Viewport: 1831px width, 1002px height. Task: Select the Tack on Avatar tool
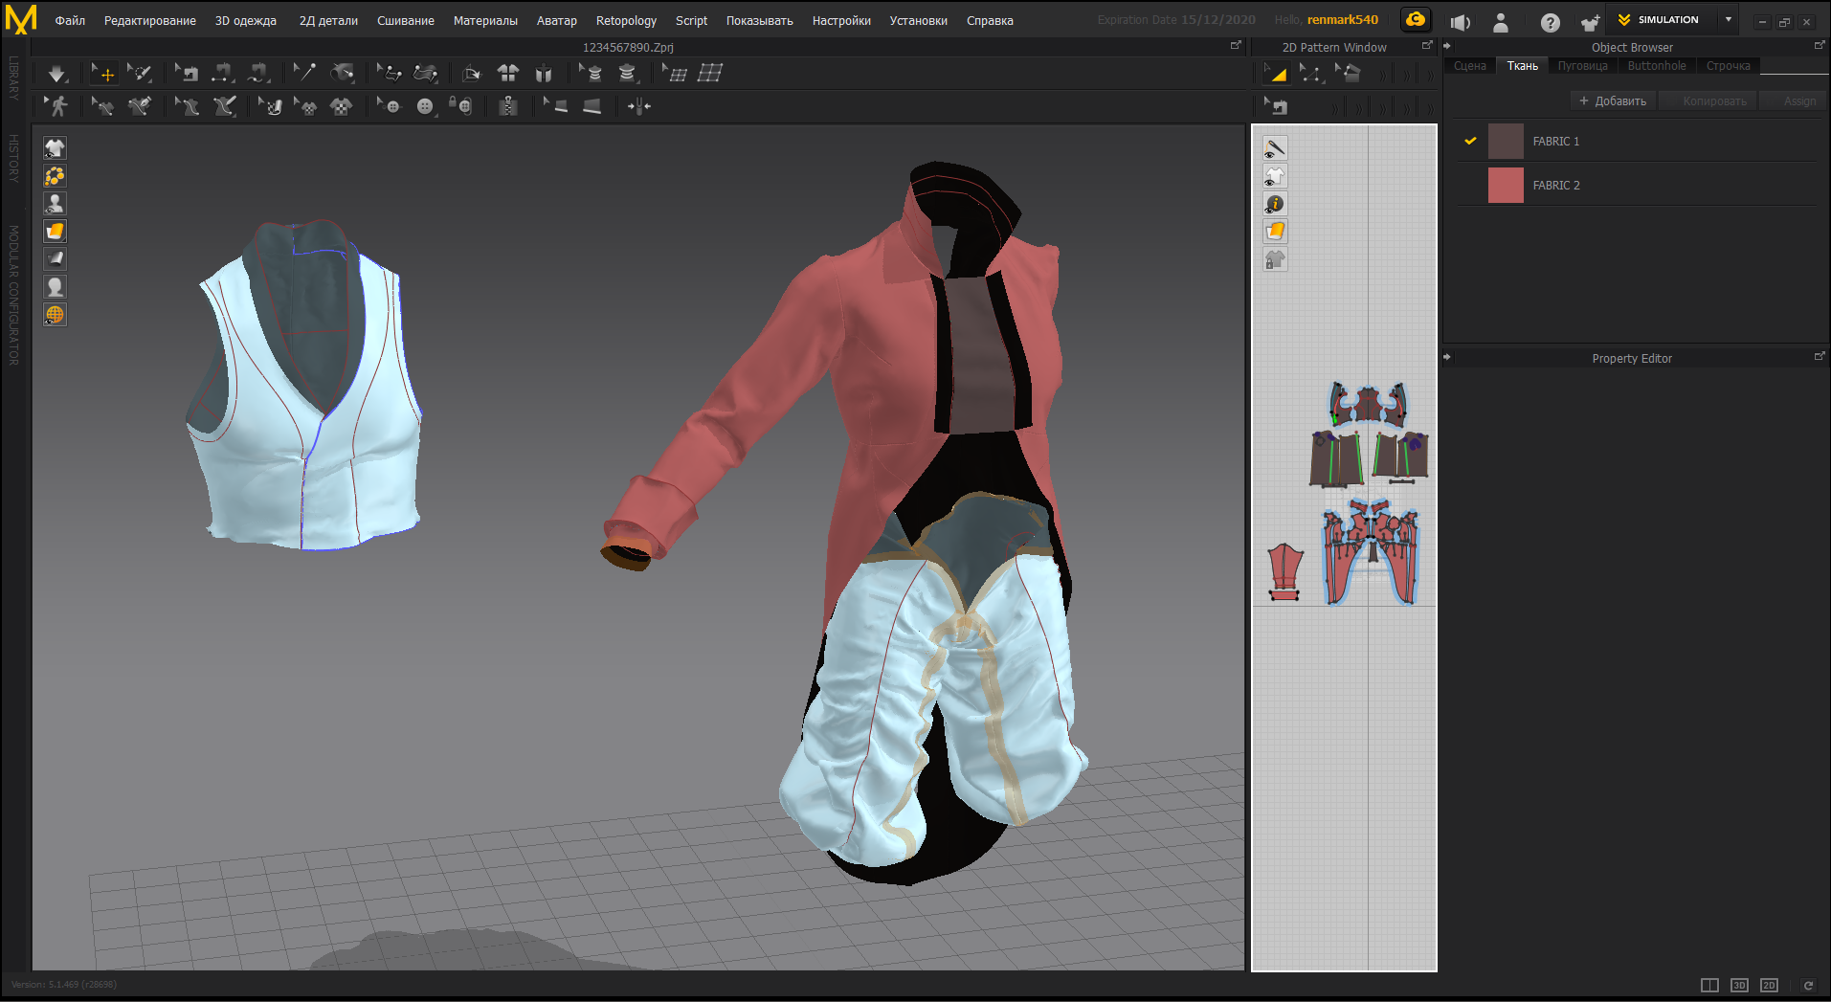(342, 74)
